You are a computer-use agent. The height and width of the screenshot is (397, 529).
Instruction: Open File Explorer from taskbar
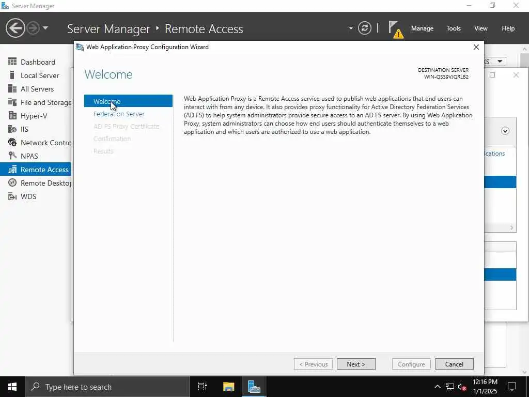click(x=228, y=387)
